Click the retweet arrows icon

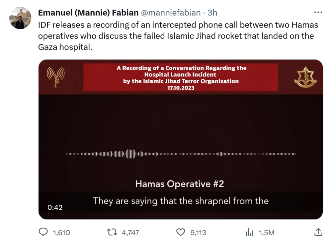pyautogui.click(x=112, y=232)
